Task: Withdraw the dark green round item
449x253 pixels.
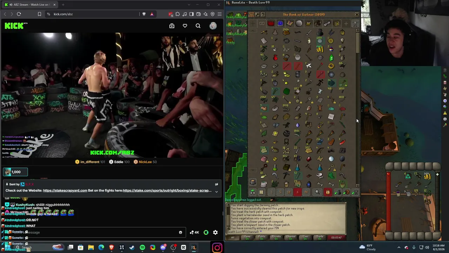Action: click(x=286, y=92)
